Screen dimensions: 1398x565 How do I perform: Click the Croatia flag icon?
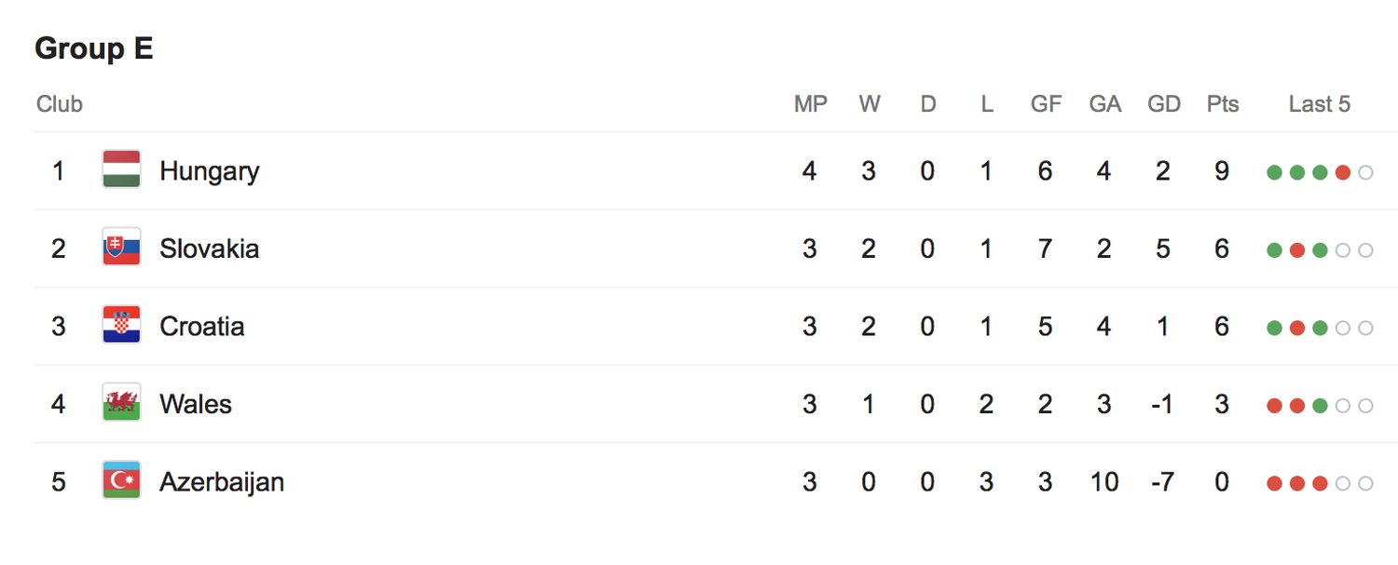click(x=121, y=326)
